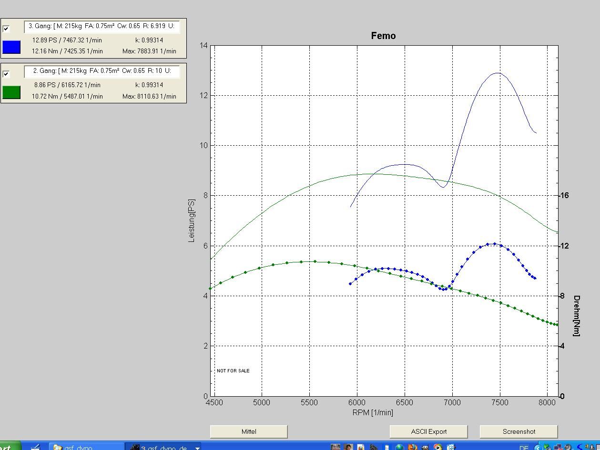Click the green 2. Gang color swatch
The width and height of the screenshot is (600, 450).
coord(11,92)
